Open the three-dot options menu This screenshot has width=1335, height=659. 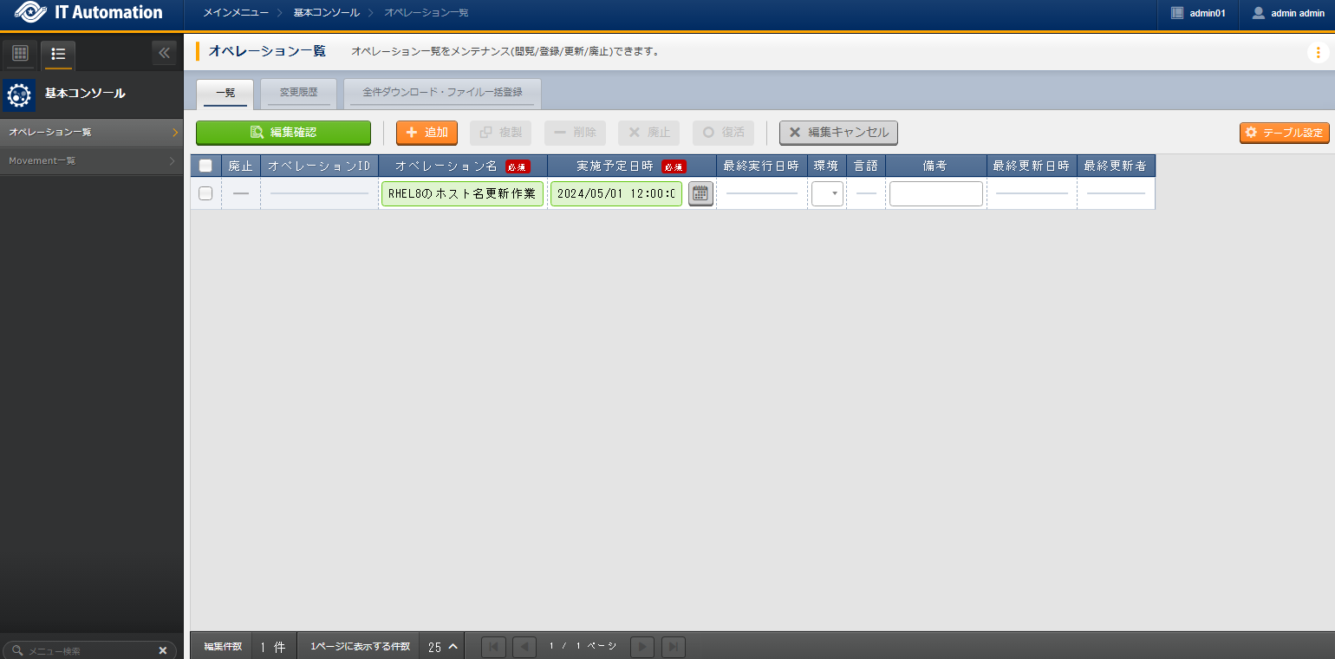(x=1318, y=53)
